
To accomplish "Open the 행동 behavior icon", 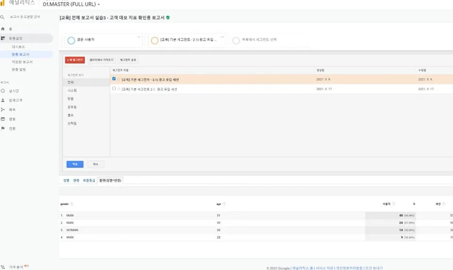I will pyautogui.click(x=3, y=119).
